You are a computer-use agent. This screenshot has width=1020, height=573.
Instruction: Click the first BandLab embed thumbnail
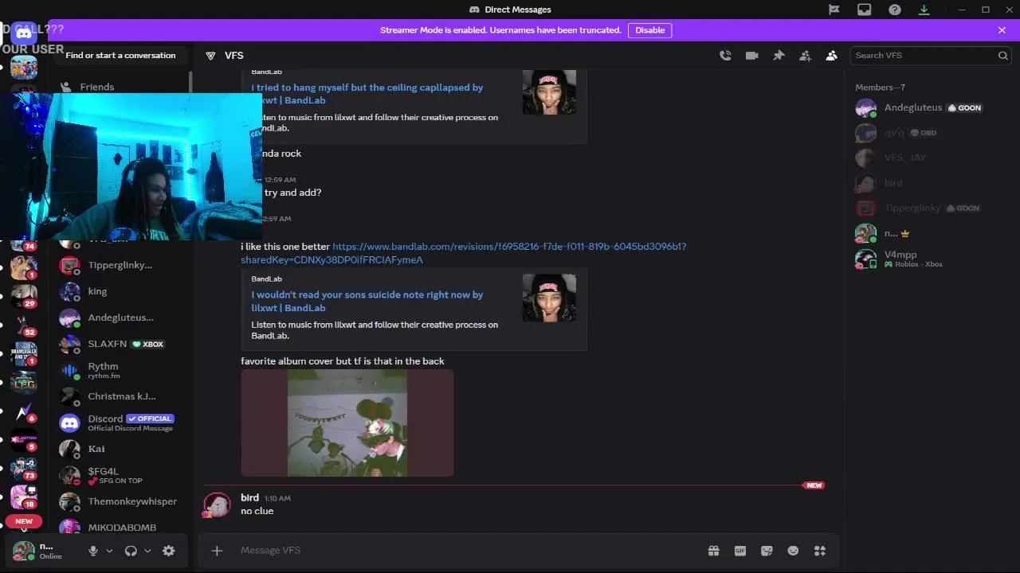point(549,92)
